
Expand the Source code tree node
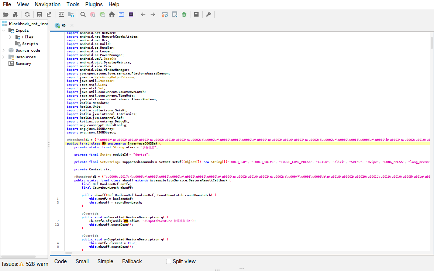pos(4,50)
